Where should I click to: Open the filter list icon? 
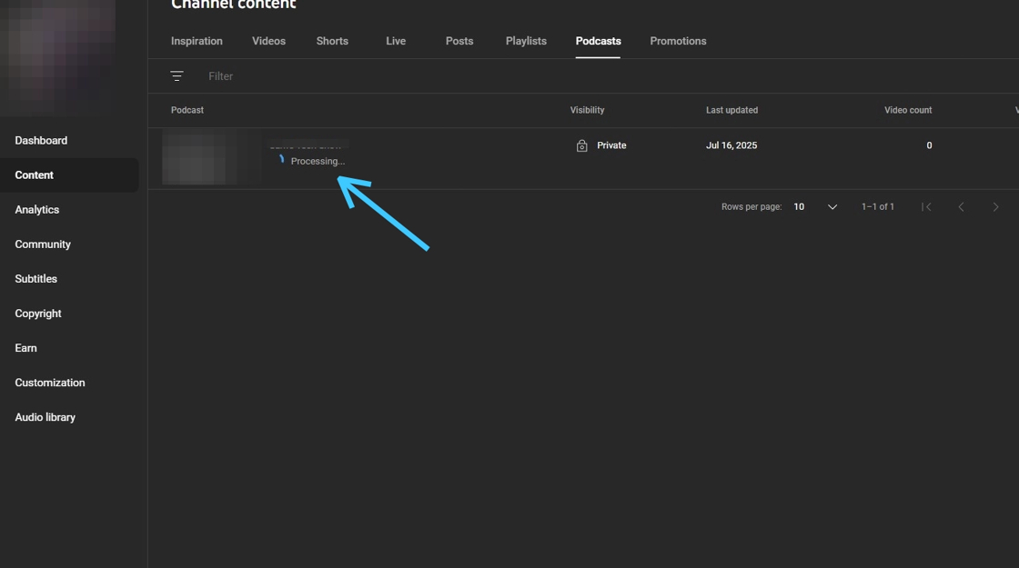coord(177,76)
